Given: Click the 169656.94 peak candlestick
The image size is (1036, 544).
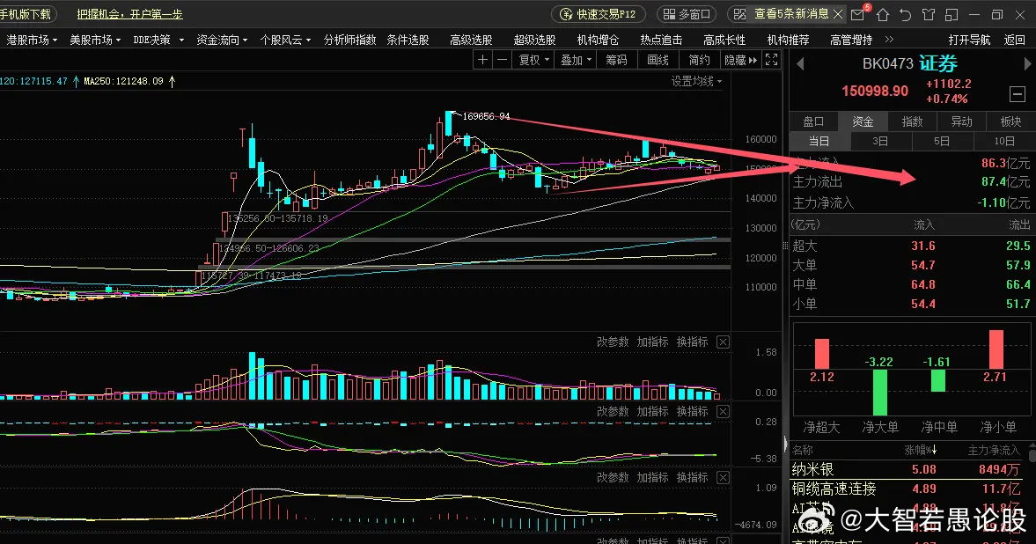Looking at the screenshot, I should (449, 123).
